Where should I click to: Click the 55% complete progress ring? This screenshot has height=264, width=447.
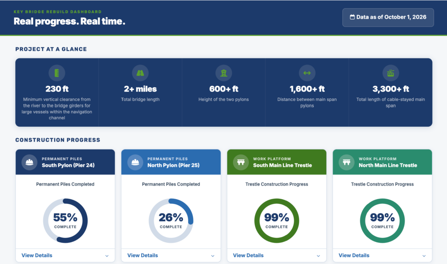pos(65,221)
